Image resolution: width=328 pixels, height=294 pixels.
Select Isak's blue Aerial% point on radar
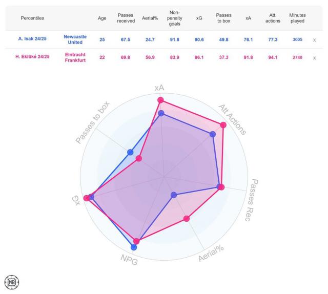coord(174,195)
